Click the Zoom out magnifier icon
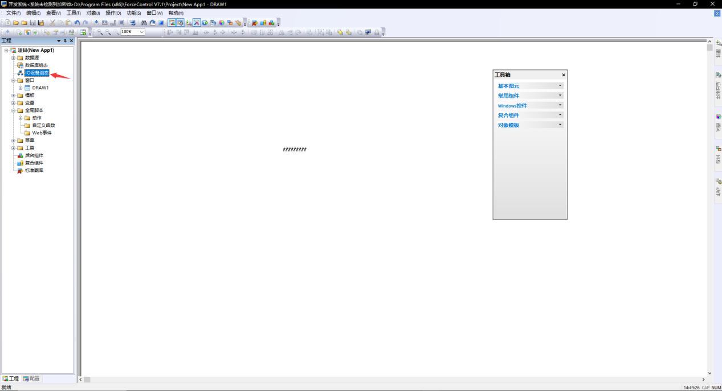 108,32
